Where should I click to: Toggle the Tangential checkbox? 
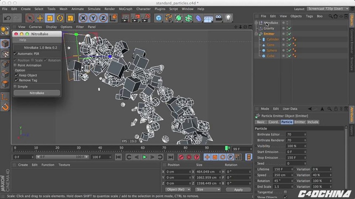[x=285, y=192]
